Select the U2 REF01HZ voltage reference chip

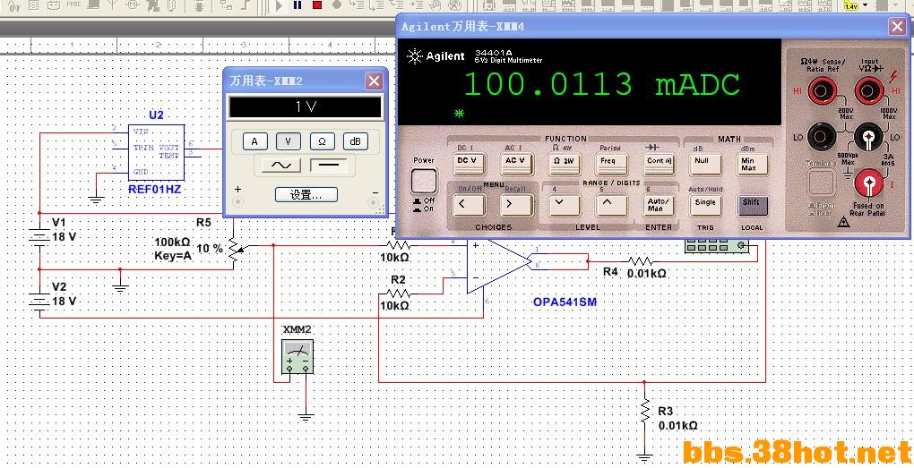(x=156, y=152)
